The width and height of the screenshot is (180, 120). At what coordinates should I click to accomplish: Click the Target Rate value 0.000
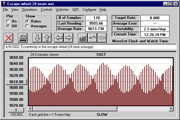(155, 18)
